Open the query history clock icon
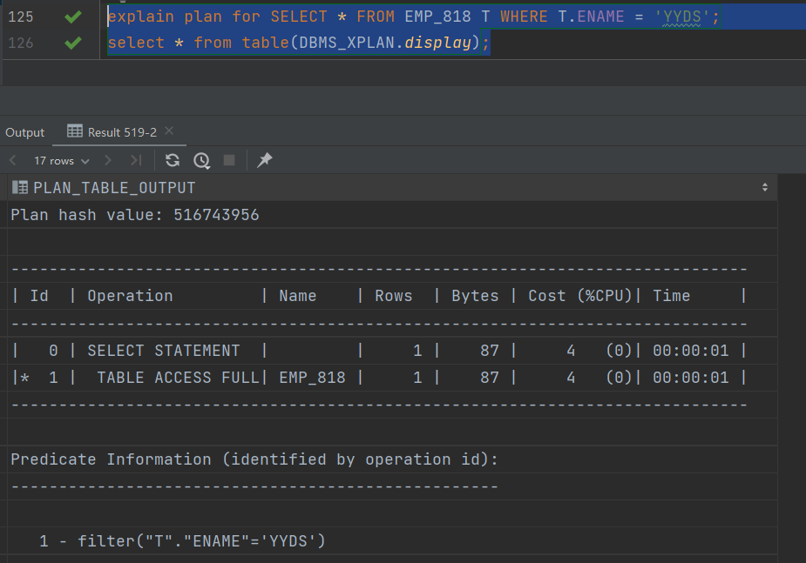 [201, 161]
